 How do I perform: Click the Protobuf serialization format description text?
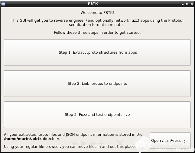point(97,22)
